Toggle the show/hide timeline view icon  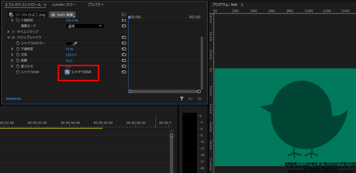(124, 15)
